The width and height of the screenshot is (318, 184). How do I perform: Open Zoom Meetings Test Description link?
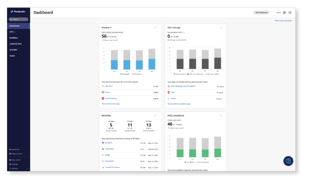183,86
